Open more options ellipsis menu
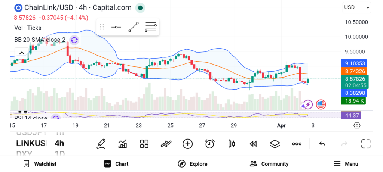Viewport: 383px width, 172px height. click(297, 144)
